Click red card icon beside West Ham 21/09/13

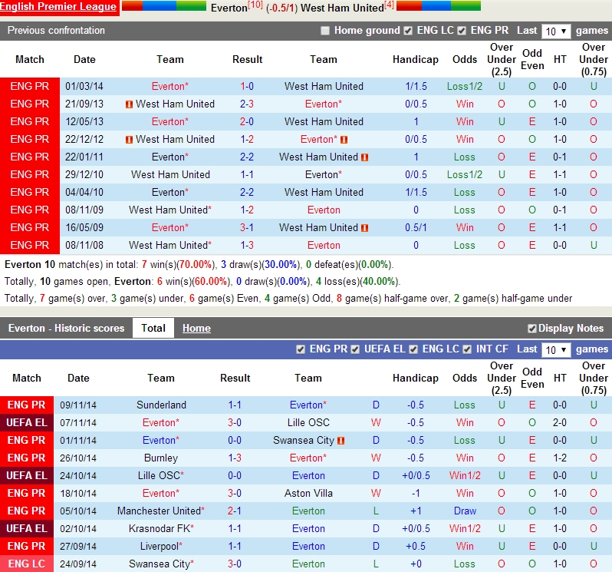tap(129, 104)
